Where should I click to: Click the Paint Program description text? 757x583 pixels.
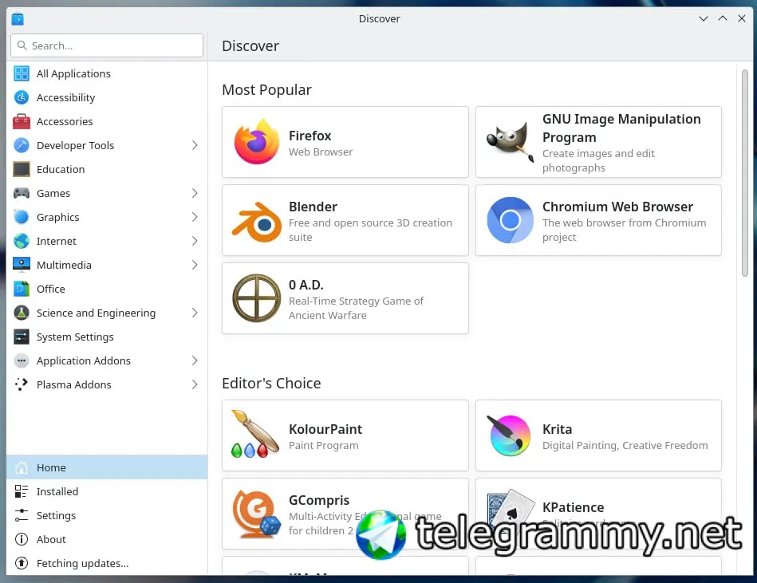(x=324, y=445)
